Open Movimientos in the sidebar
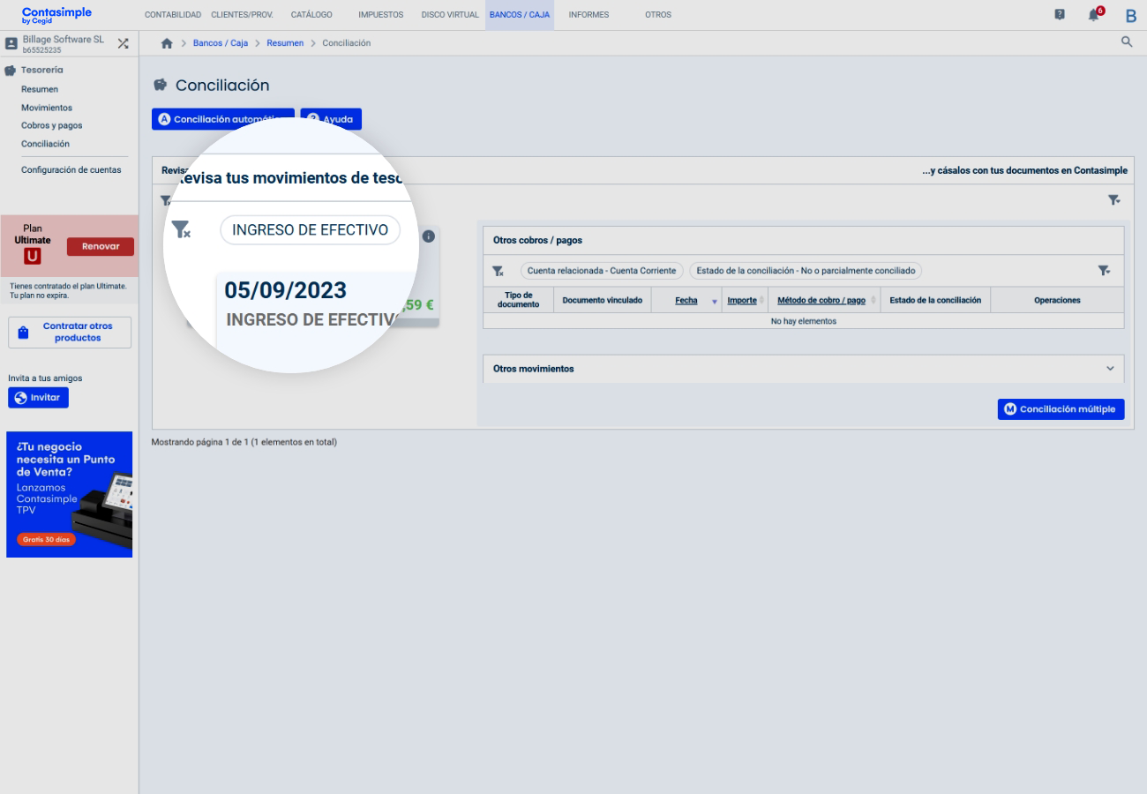The image size is (1147, 794). pyautogui.click(x=47, y=108)
